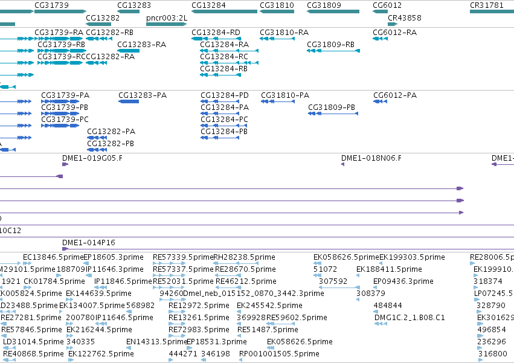Click EST RE57337.5prime
Screen dimensions: 514x363
coord(183,269)
